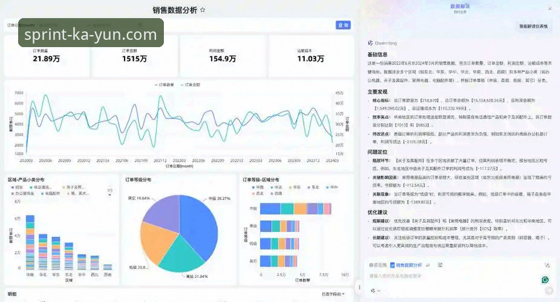Select the 基础信息 section heading
Screen dimensions: 560x302
point(377,54)
